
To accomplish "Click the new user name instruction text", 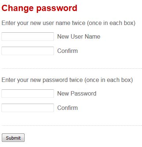I will point(68,23).
